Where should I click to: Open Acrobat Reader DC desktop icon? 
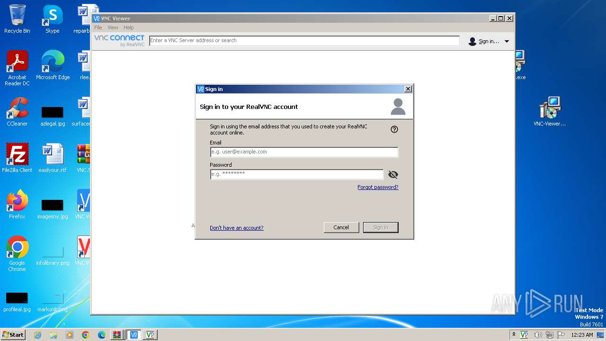pyautogui.click(x=17, y=68)
